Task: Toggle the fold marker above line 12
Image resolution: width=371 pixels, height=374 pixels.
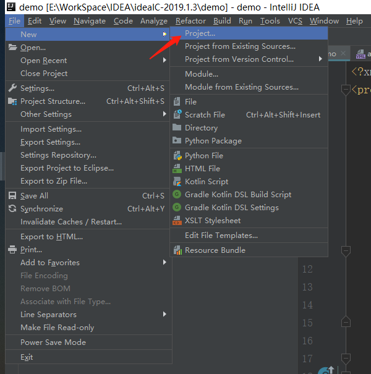Action: tap(346, 252)
